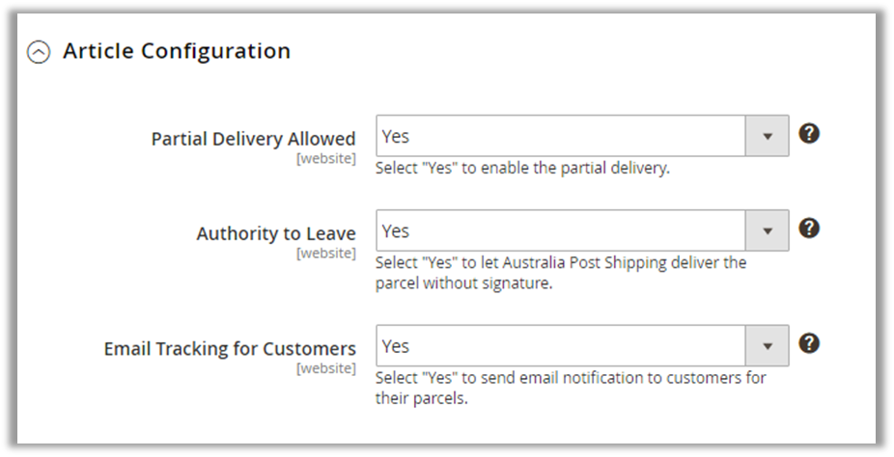Viewport: 894px width, 457px height.
Task: Click the partial delivery hint text
Action: (522, 168)
